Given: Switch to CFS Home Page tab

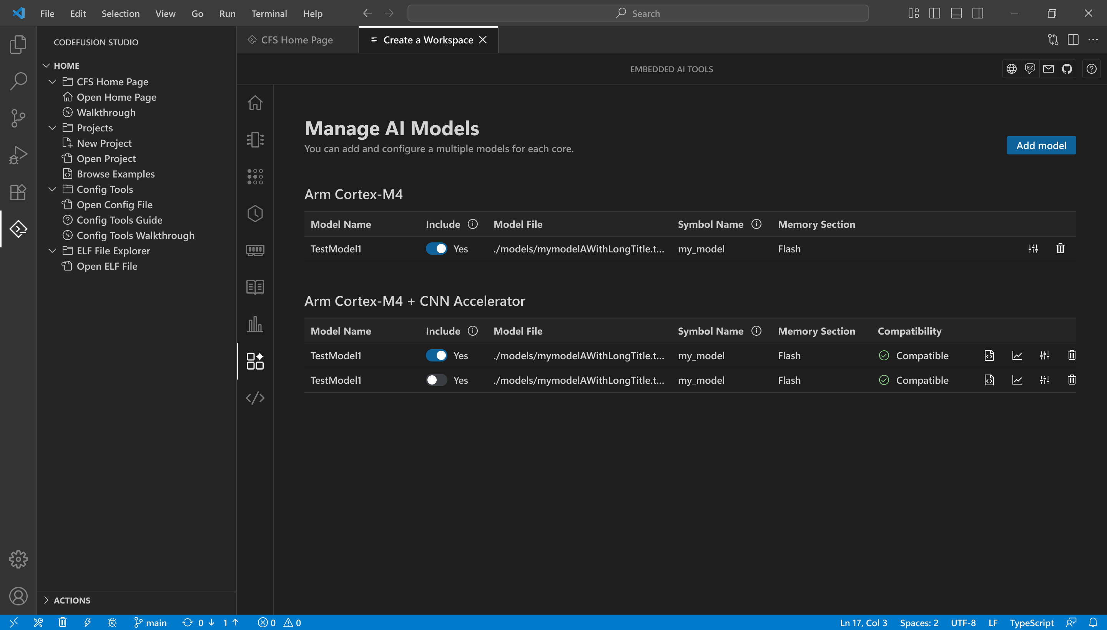Looking at the screenshot, I should (x=297, y=40).
